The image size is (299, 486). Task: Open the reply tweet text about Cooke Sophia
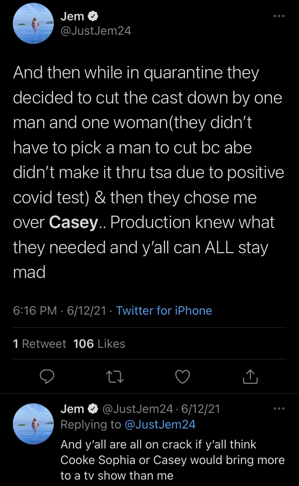(x=173, y=460)
